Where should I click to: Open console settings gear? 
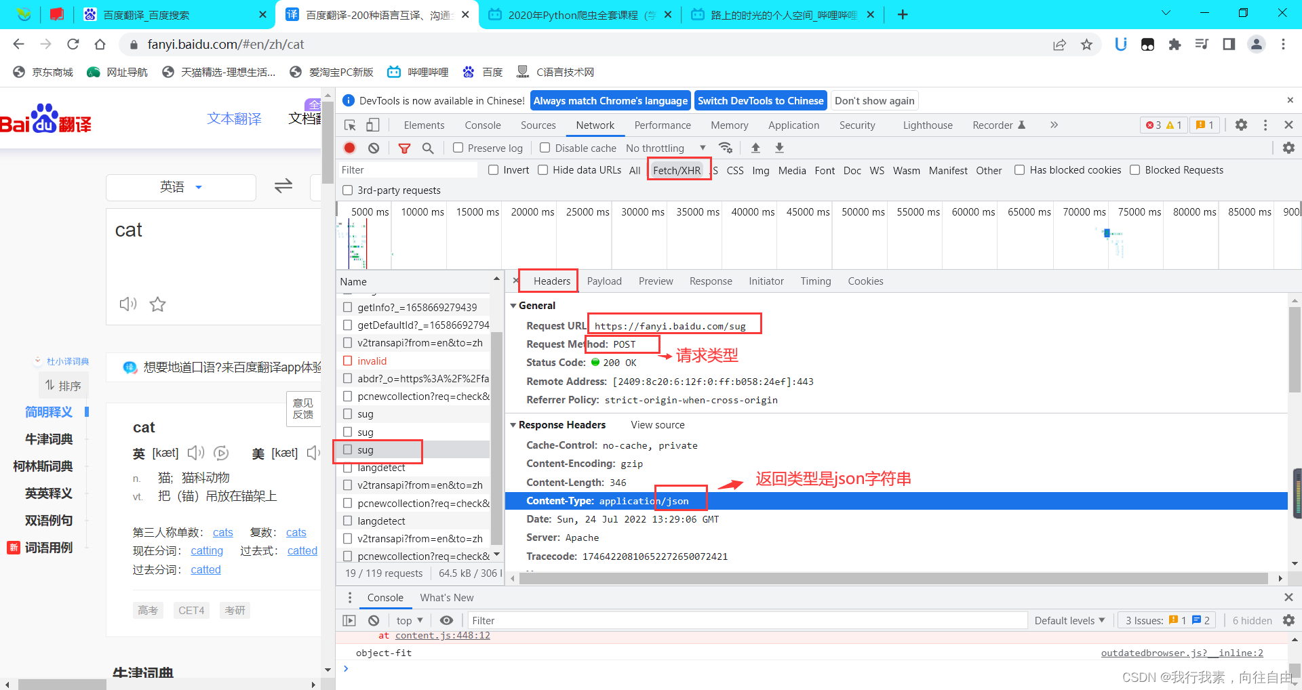(1288, 620)
